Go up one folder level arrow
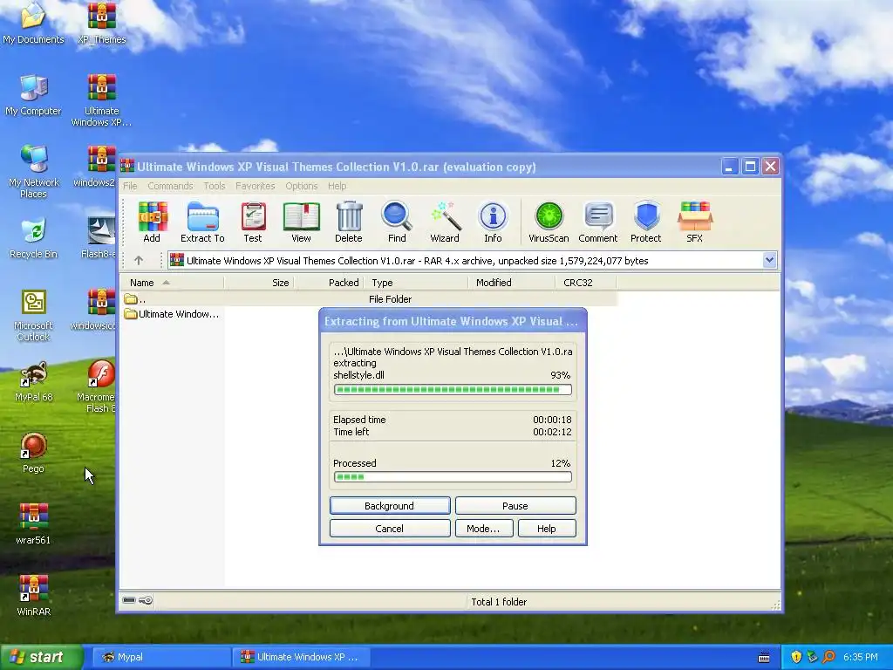 [139, 260]
